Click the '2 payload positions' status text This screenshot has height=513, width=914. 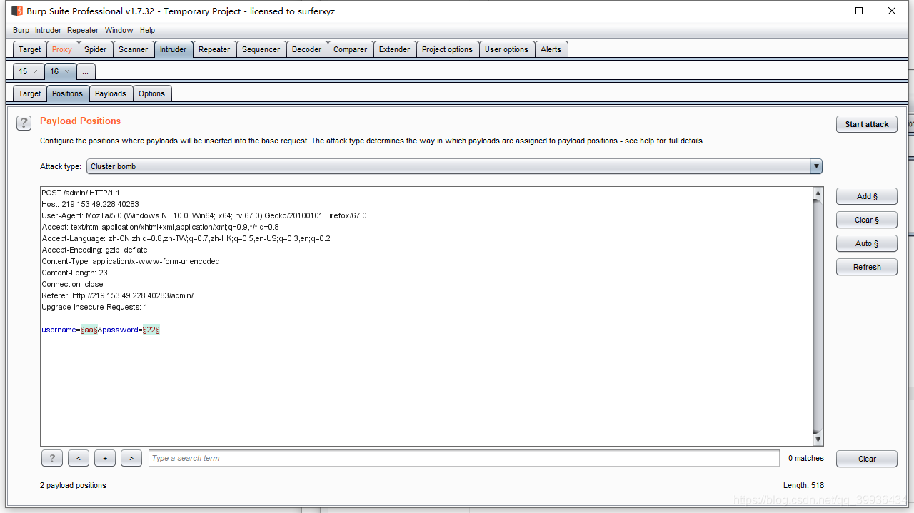point(73,485)
